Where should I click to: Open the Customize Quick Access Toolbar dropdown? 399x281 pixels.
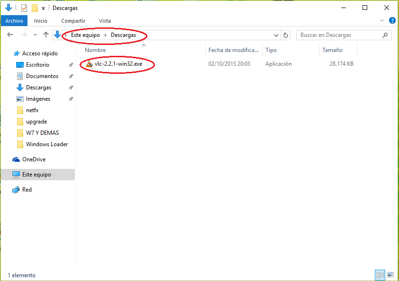point(43,9)
